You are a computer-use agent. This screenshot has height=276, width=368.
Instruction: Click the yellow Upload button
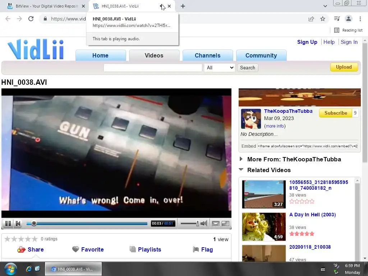pyautogui.click(x=344, y=67)
